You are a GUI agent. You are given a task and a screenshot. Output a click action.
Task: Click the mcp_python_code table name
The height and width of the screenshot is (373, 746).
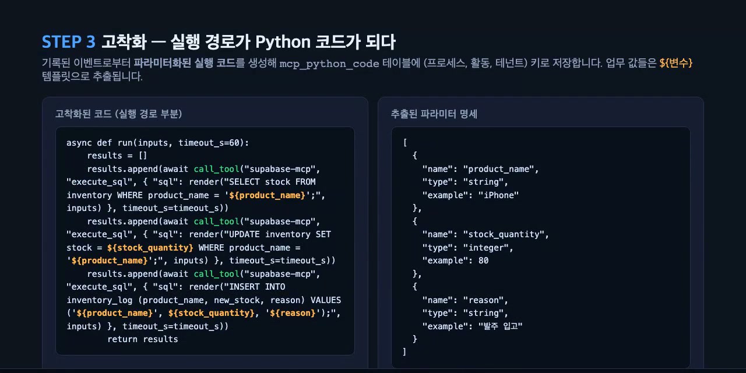coord(329,64)
